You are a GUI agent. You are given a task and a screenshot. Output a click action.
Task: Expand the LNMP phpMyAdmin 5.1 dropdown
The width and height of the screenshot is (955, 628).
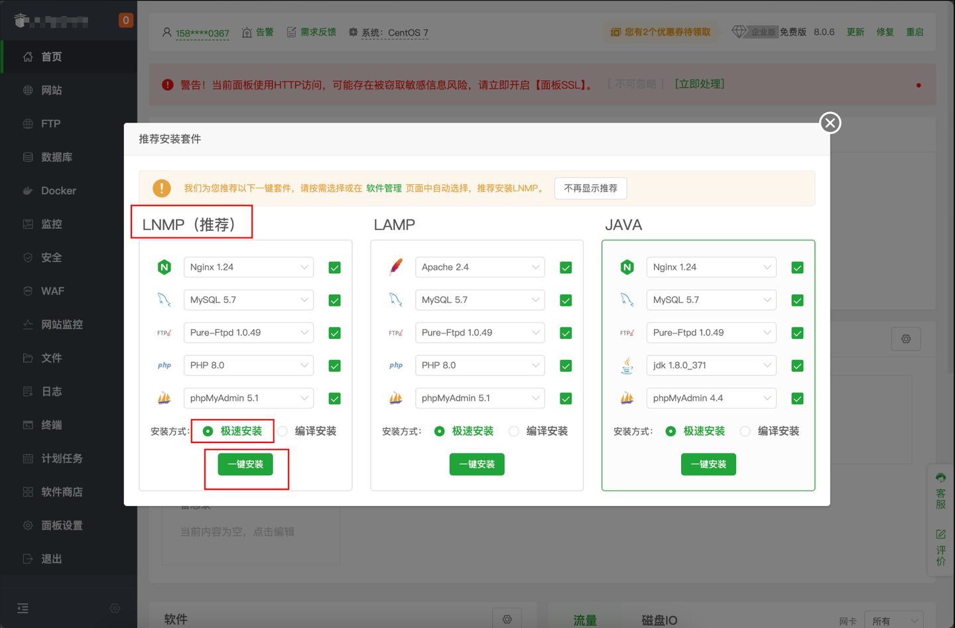tap(249, 399)
